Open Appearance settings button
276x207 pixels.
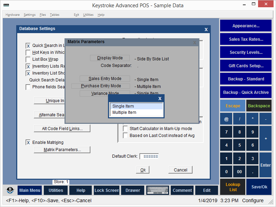tap(246, 26)
